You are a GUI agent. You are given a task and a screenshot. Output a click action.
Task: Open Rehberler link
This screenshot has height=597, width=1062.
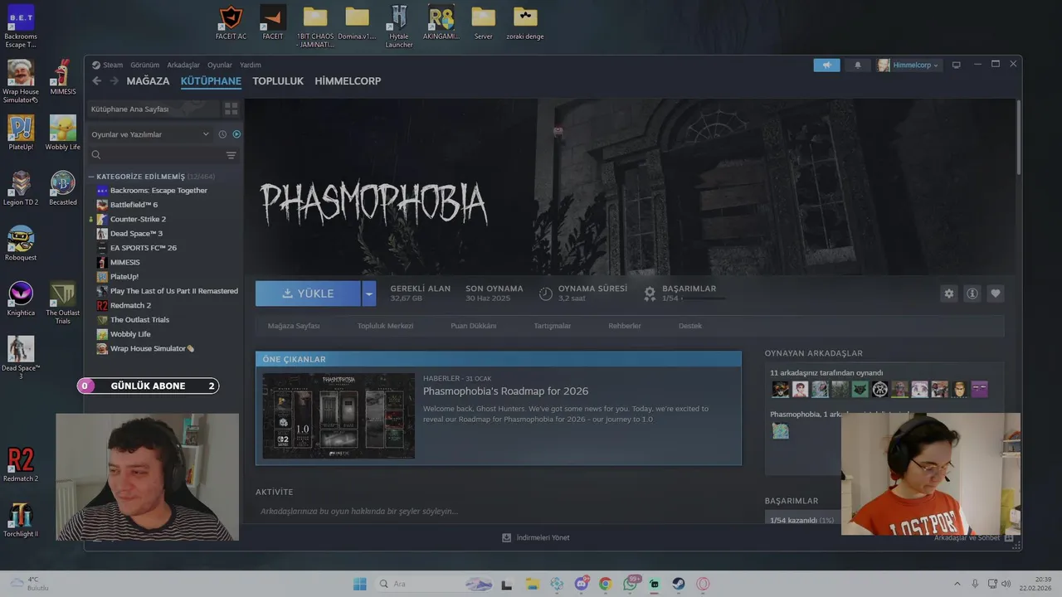[625, 326]
